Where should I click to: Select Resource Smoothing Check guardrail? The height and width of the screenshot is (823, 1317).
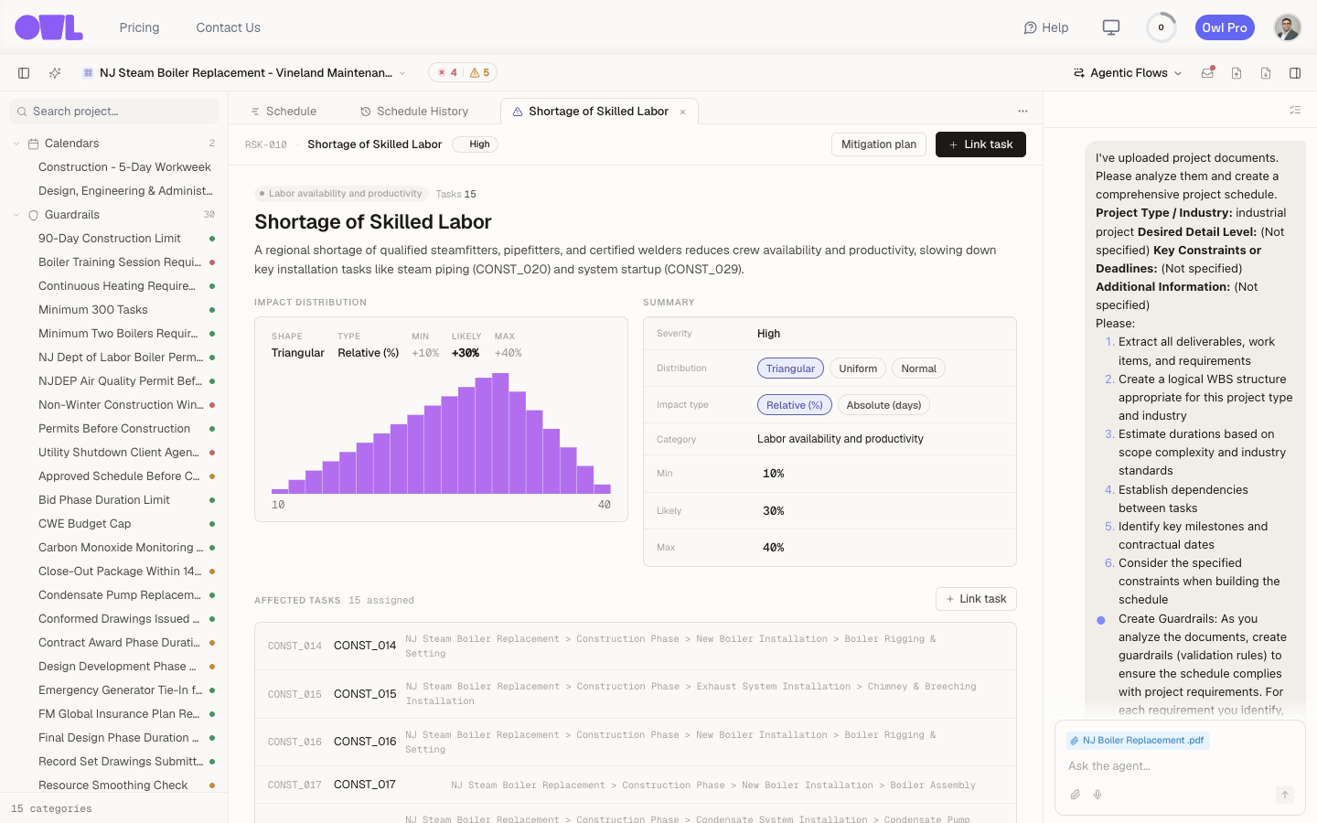[x=114, y=786]
